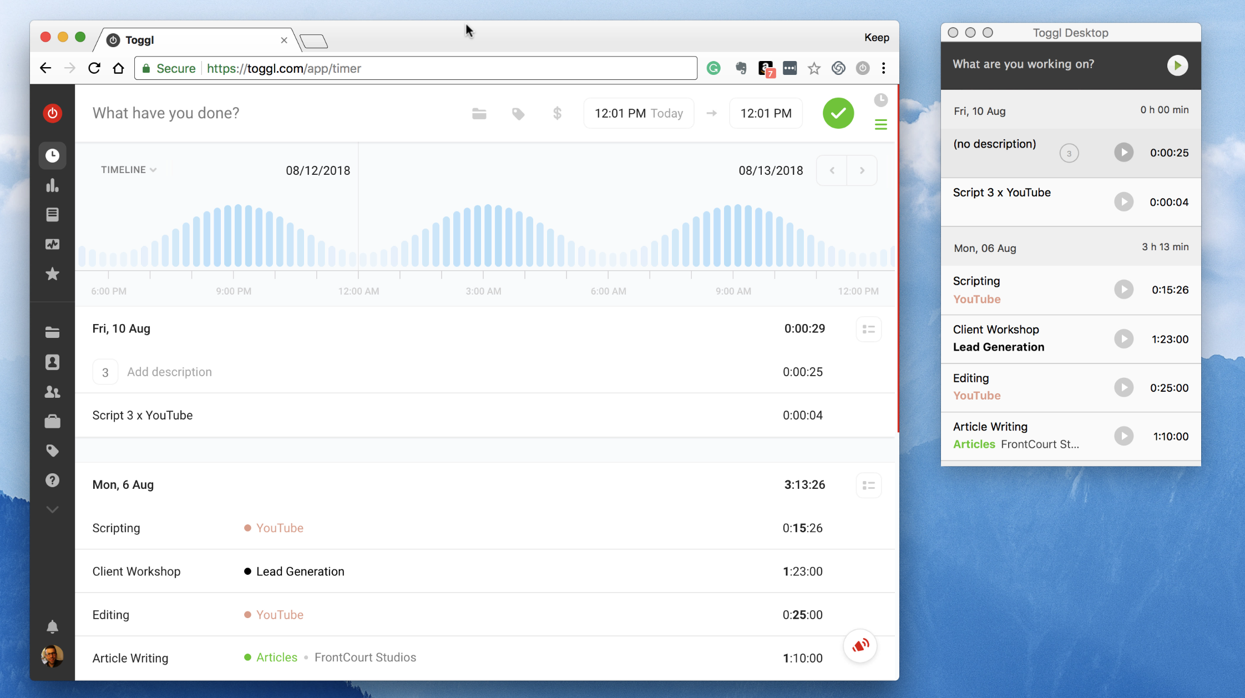Click Chrome back arrow
Image resolution: width=1245 pixels, height=698 pixels.
[x=45, y=68]
